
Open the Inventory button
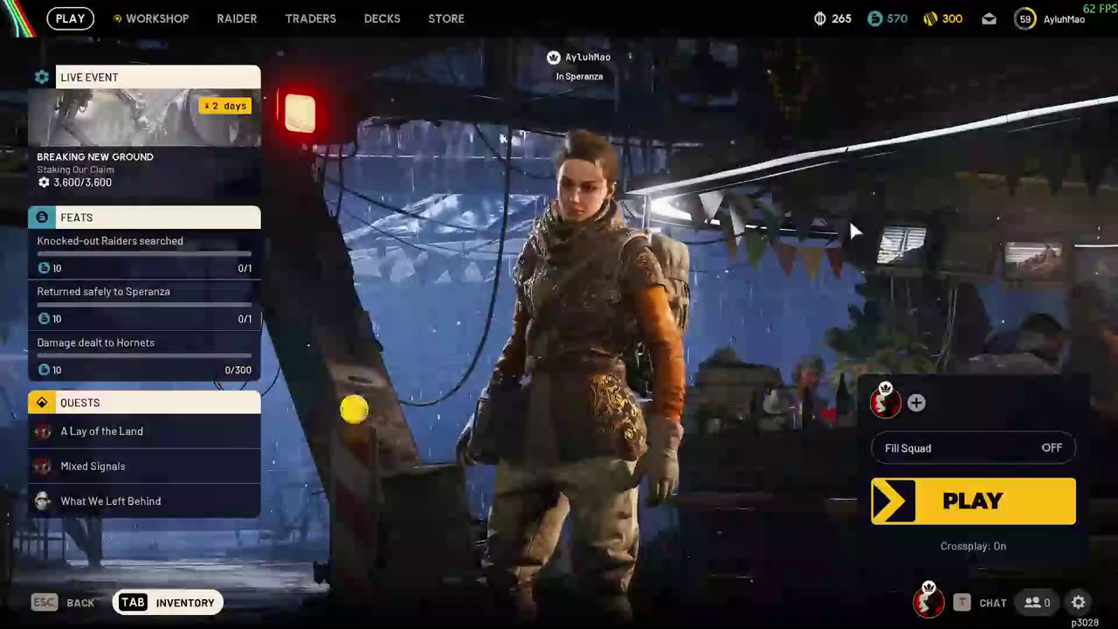(167, 603)
